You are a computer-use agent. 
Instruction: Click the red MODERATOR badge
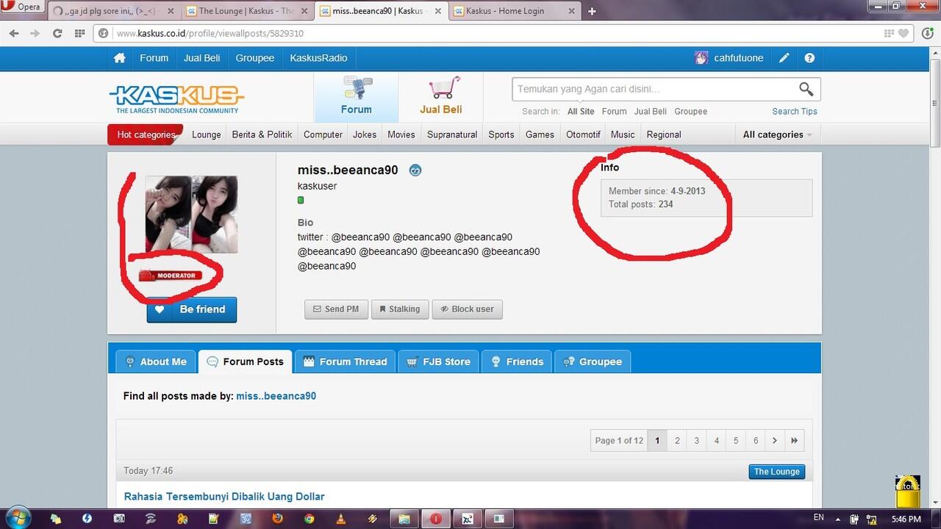point(170,276)
